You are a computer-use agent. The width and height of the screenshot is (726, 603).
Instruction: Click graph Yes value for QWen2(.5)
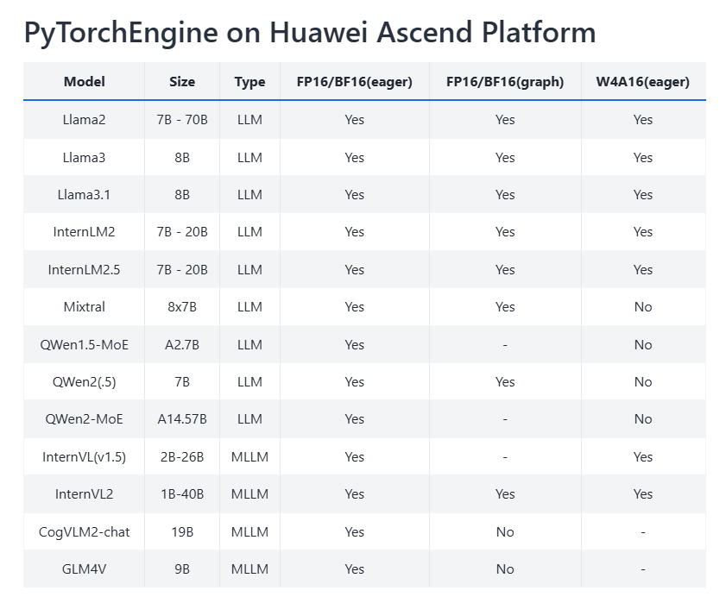click(505, 382)
